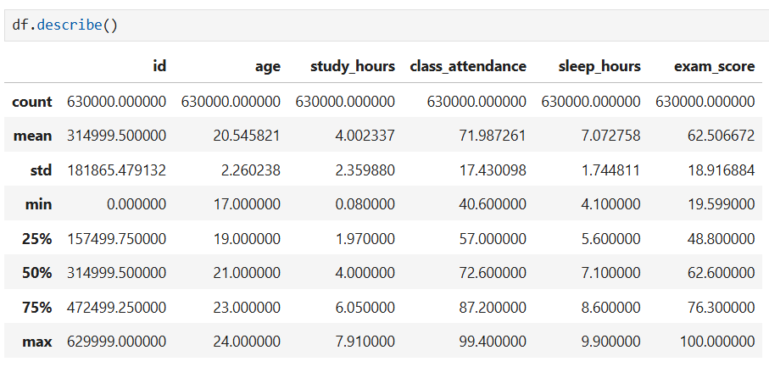Select max exam_score value 100.000000
Screen dimensions: 769x367
[717, 342]
